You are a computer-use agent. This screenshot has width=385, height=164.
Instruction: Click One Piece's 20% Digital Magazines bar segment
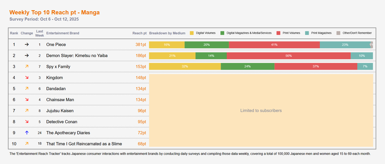[x=207, y=45]
